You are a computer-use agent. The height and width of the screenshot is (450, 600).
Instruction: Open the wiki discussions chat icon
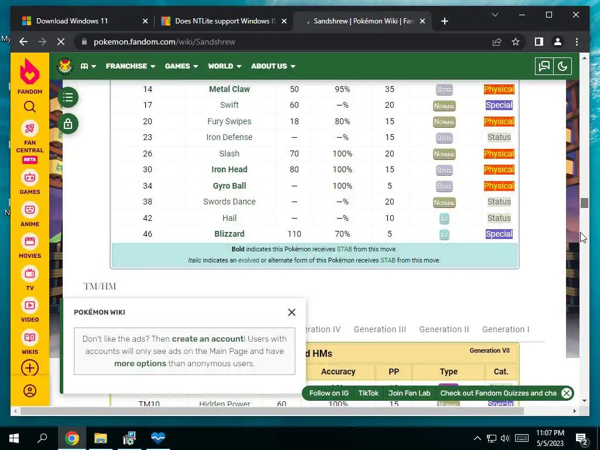pos(544,66)
